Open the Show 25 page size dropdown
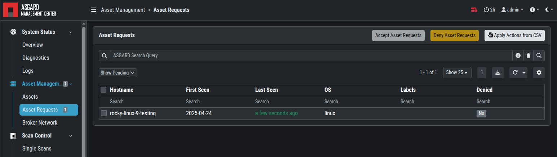Screen dimensions: 557x157 (457, 72)
